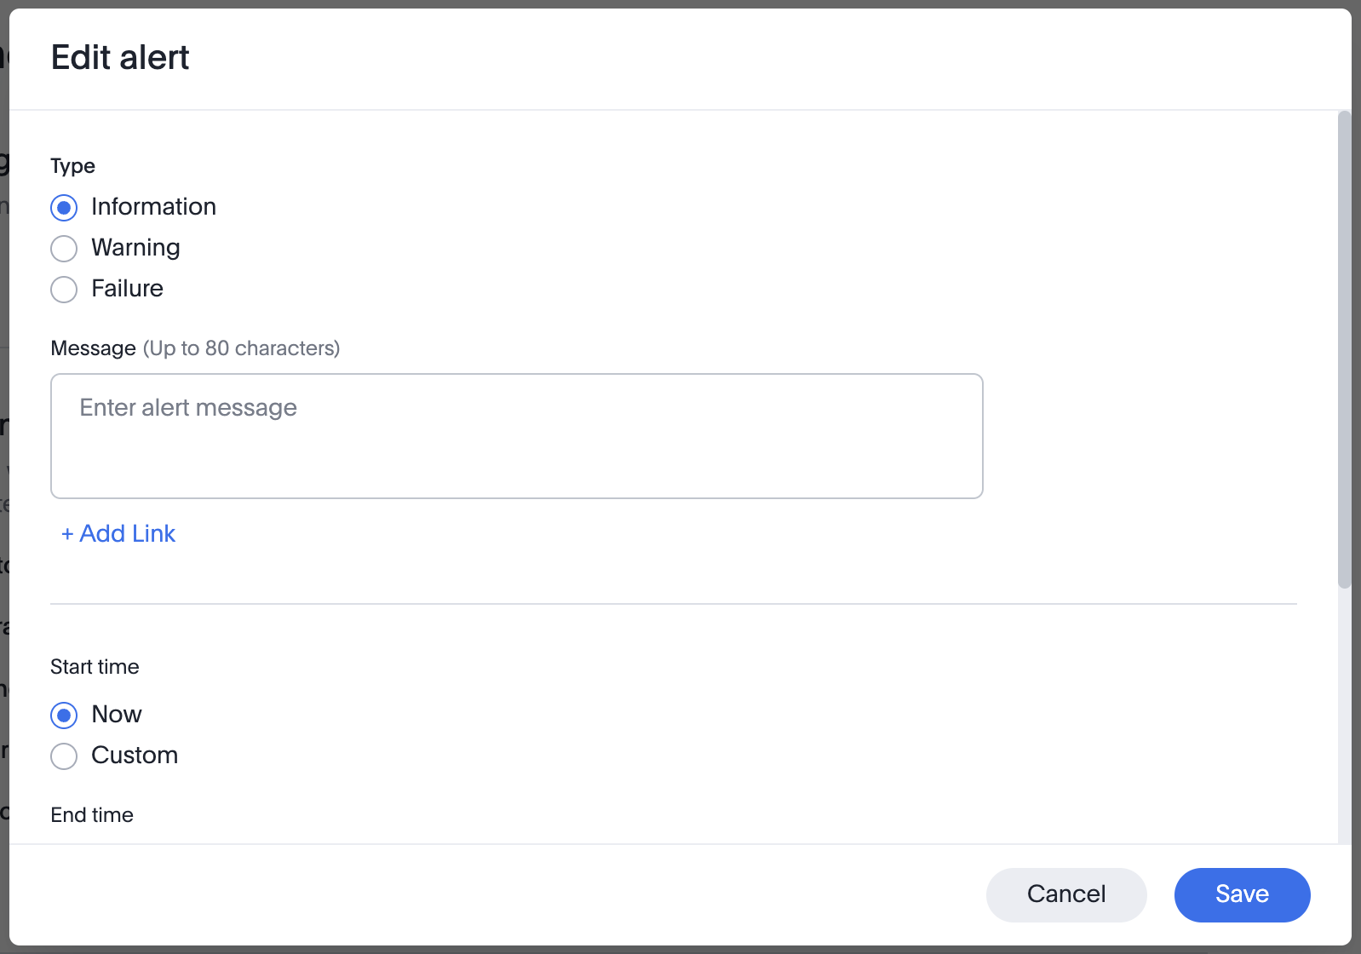Click the + Add Link text
1361x954 pixels.
pos(118,533)
